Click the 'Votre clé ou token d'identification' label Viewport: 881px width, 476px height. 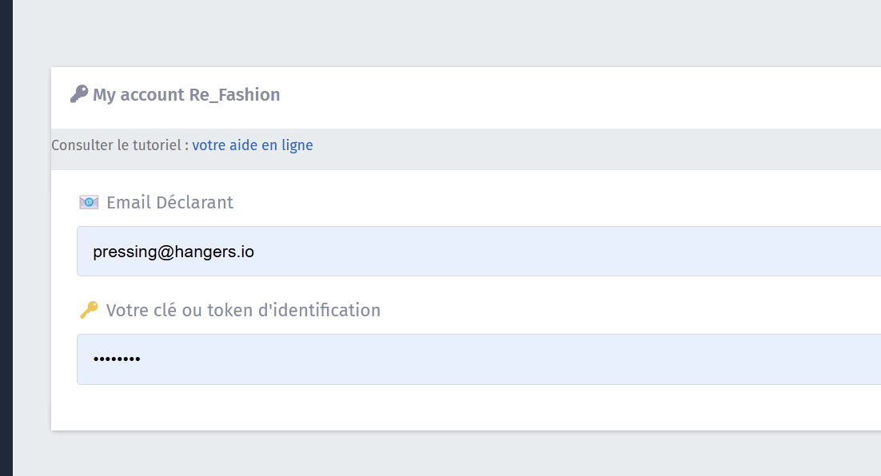coord(243,310)
